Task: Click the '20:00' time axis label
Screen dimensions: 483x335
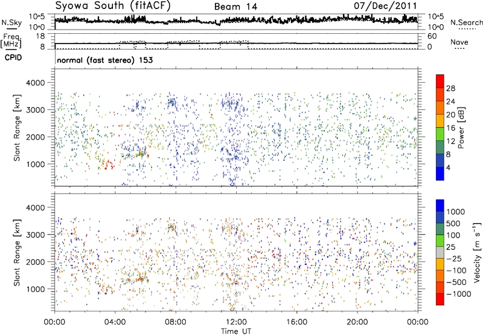Action: click(x=357, y=322)
